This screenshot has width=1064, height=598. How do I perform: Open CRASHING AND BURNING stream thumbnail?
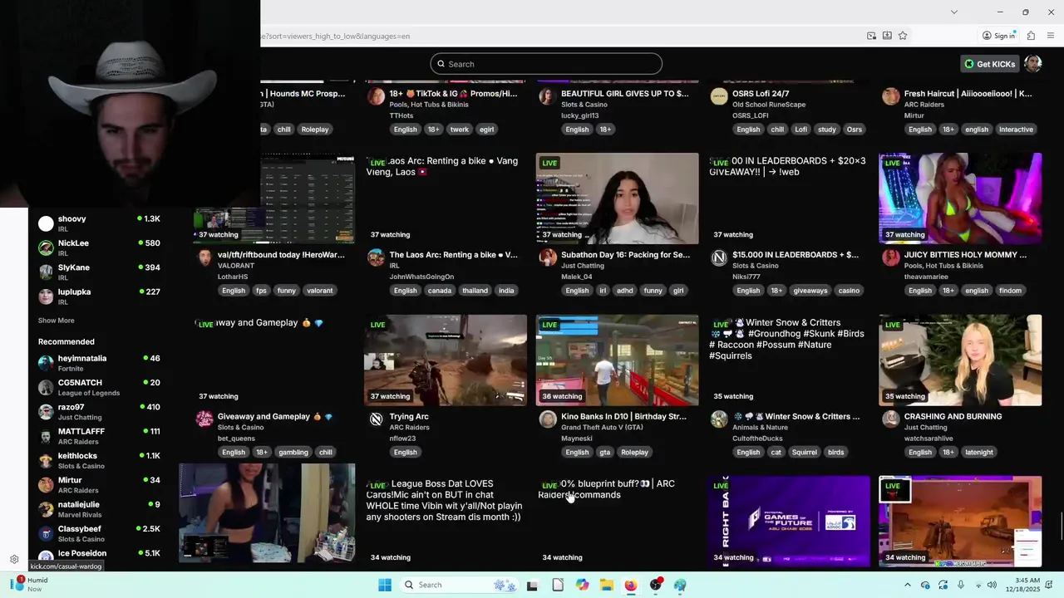pyautogui.click(x=960, y=360)
